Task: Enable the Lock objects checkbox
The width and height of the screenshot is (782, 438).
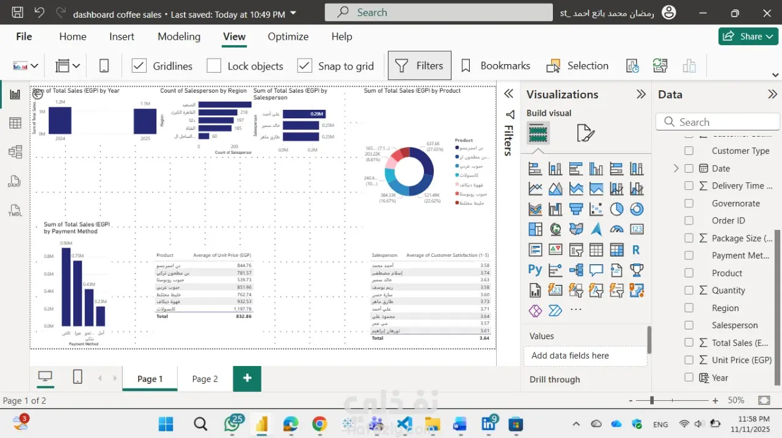Action: click(214, 66)
